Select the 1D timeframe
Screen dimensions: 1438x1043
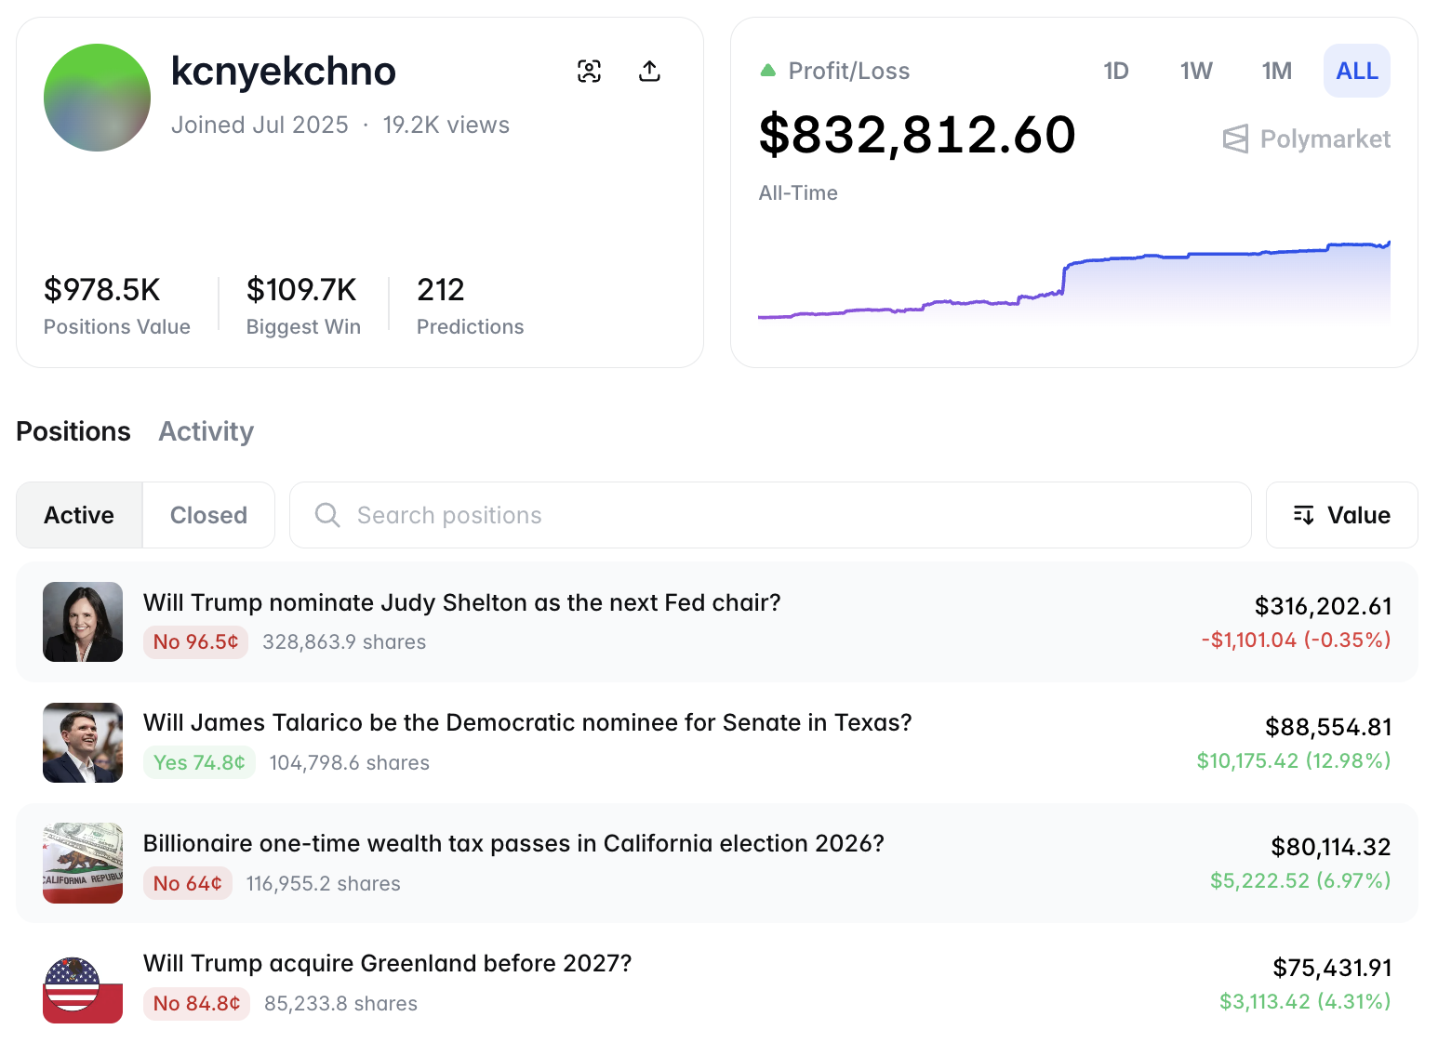pyautogui.click(x=1116, y=70)
